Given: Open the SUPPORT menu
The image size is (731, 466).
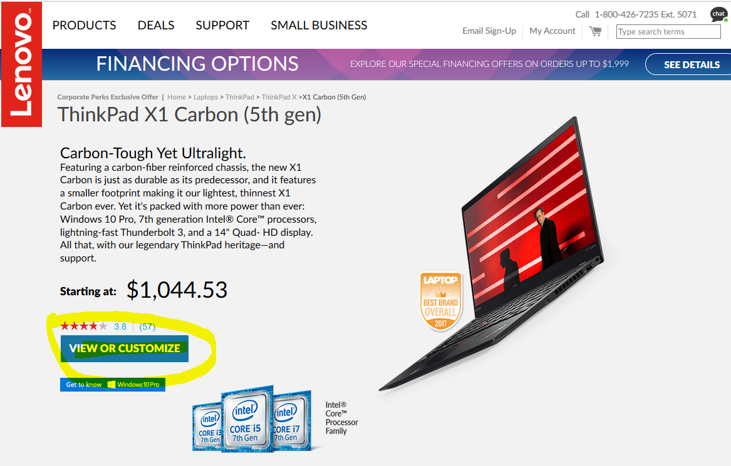Looking at the screenshot, I should pyautogui.click(x=222, y=25).
